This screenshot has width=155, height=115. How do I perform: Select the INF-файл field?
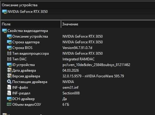coord(20,88)
